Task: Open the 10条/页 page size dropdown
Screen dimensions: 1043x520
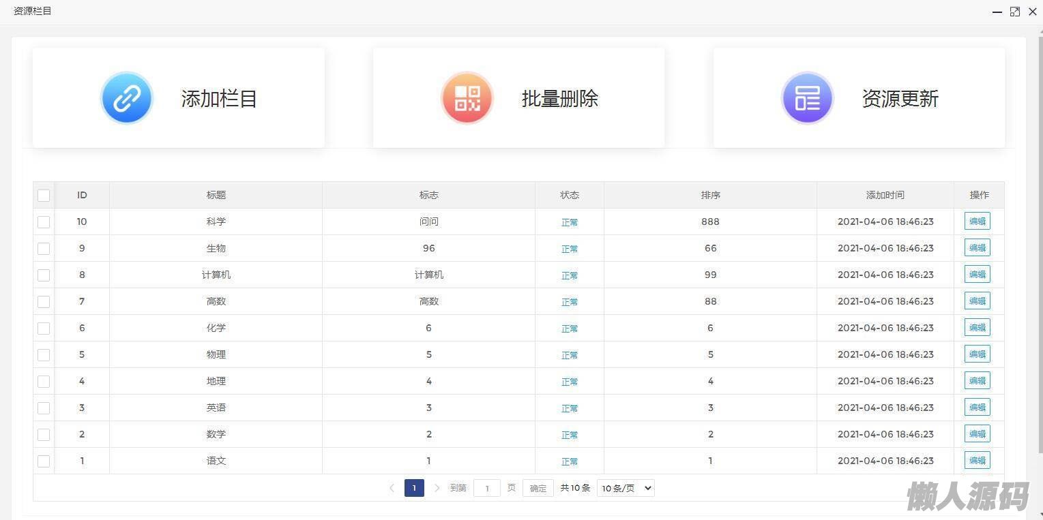Action: [x=626, y=488]
